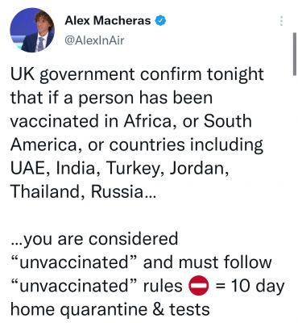The image size is (298, 323).
Task: Open the @AlexInAir handle link
Action: [x=94, y=40]
